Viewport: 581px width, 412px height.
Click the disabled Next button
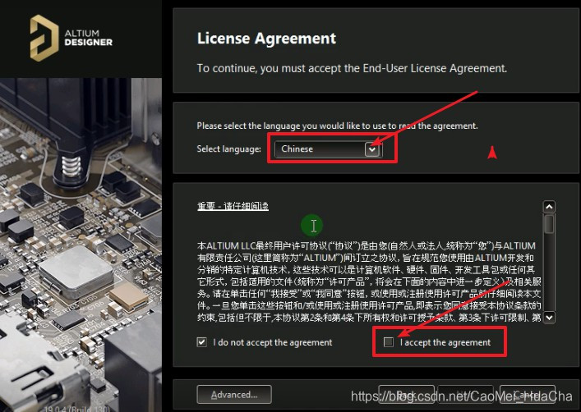click(466, 395)
